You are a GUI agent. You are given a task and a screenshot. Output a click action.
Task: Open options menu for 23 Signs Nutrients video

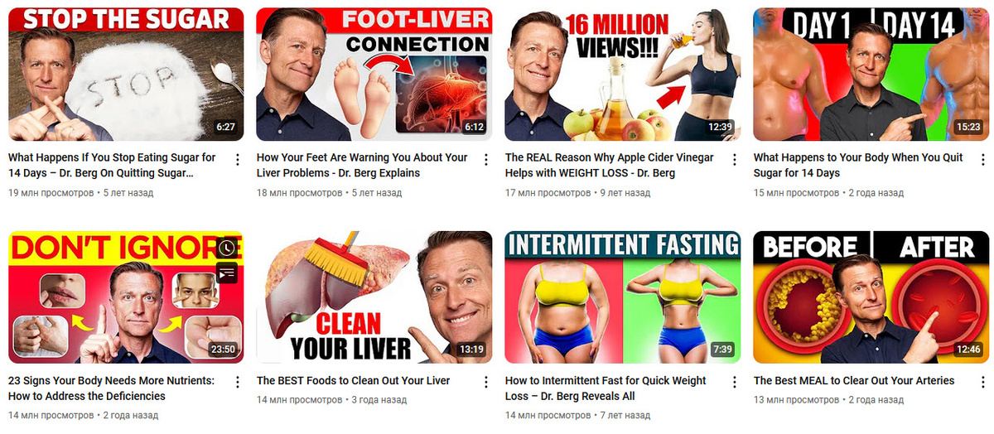238,383
